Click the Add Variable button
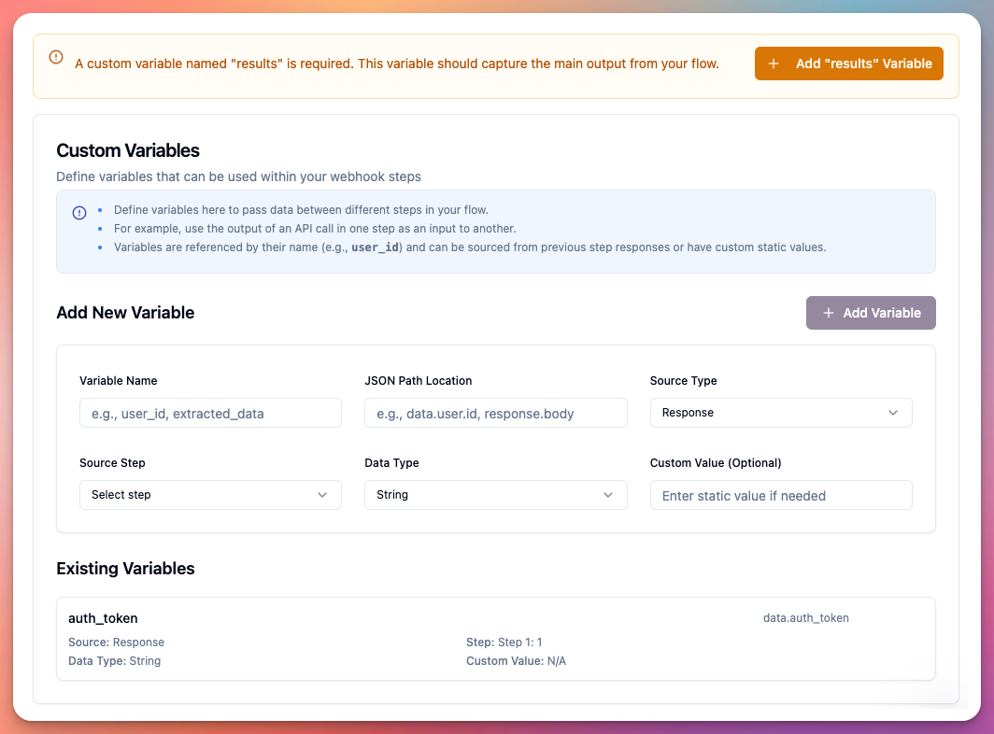Viewport: 994px width, 734px height. tap(871, 313)
